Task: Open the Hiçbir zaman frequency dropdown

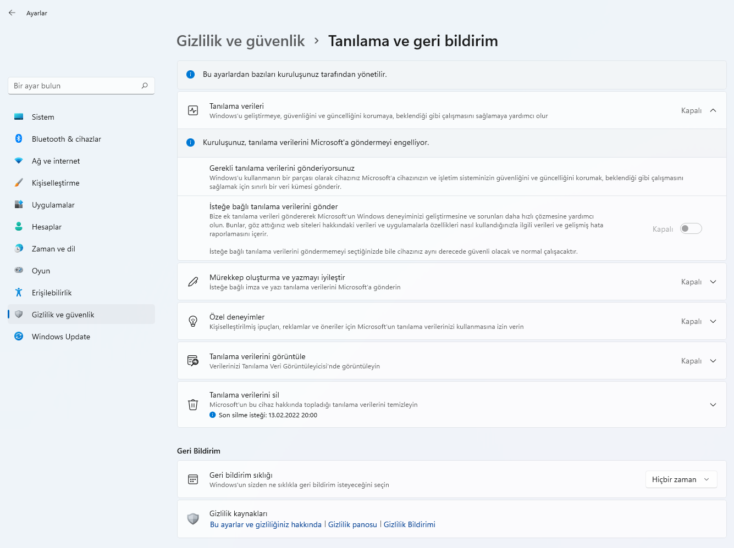Action: point(681,479)
